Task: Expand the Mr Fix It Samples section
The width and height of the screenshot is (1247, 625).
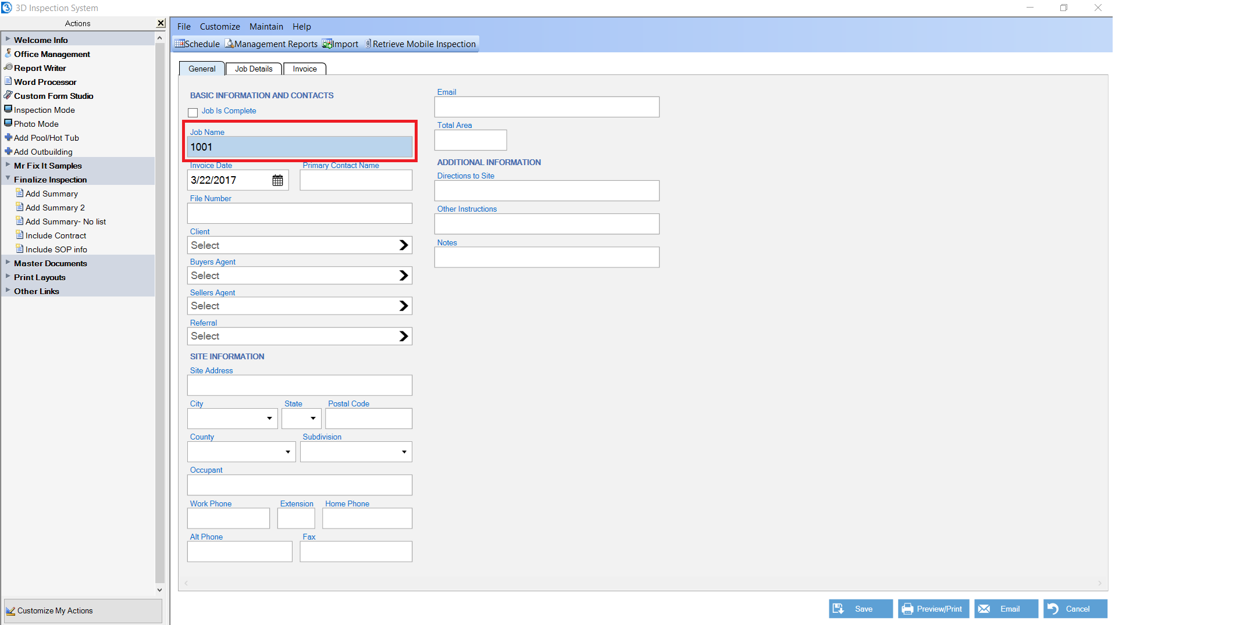Action: point(8,165)
